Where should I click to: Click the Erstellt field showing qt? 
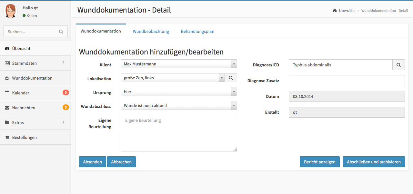tap(347, 112)
